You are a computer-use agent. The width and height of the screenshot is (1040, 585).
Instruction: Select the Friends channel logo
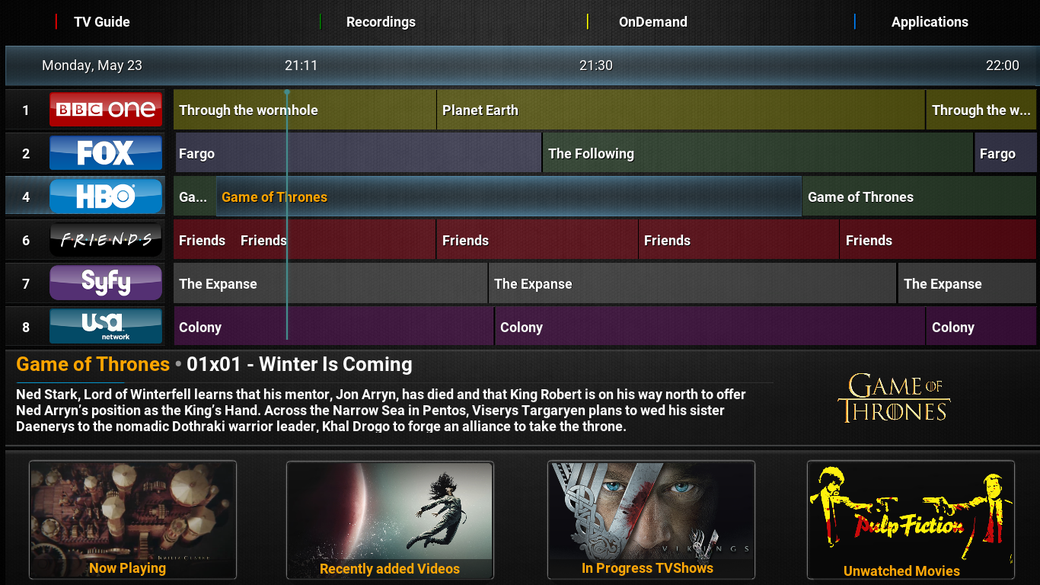106,240
